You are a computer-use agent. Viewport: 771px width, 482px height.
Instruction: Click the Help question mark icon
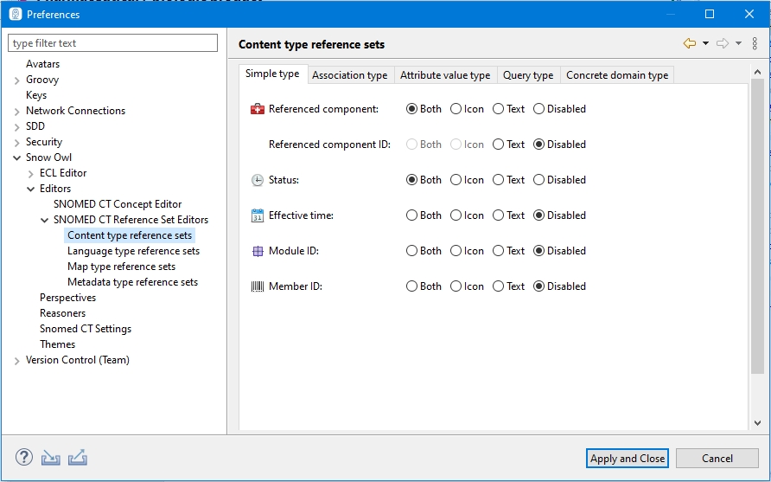[x=24, y=458]
